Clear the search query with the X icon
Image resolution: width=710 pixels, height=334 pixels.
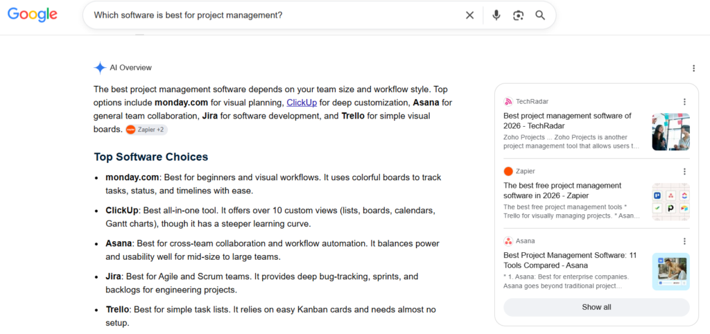tap(469, 15)
